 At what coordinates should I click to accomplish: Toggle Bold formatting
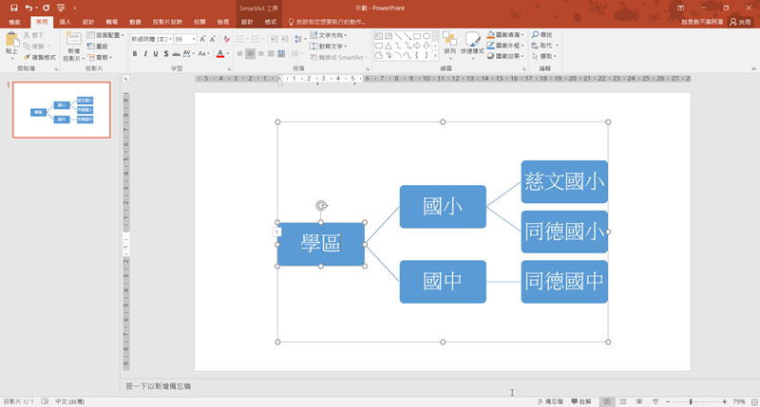click(135, 54)
